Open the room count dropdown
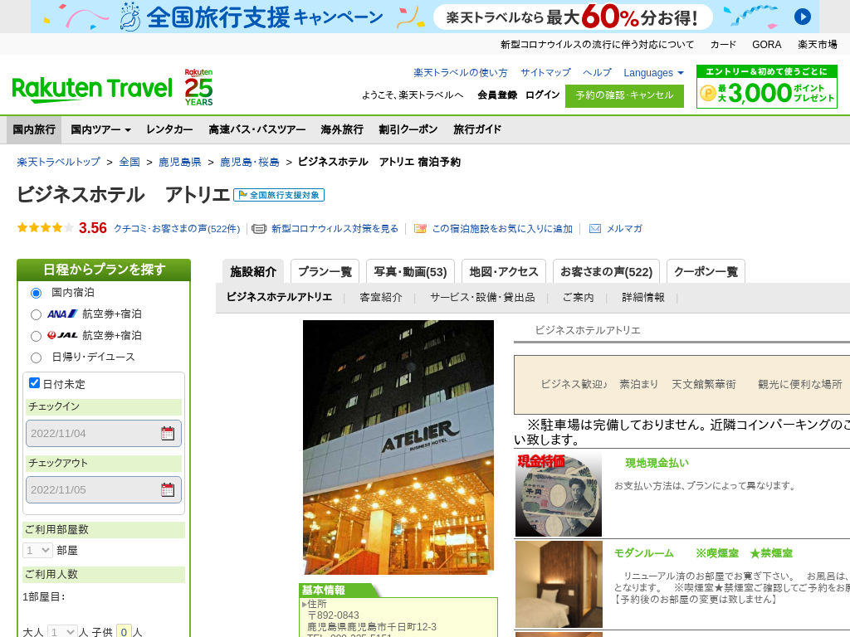 coord(37,551)
